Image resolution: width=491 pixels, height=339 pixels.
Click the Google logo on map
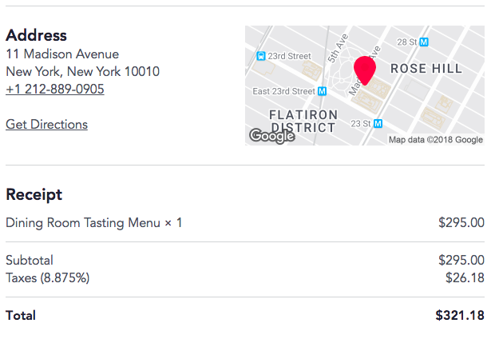click(x=272, y=136)
